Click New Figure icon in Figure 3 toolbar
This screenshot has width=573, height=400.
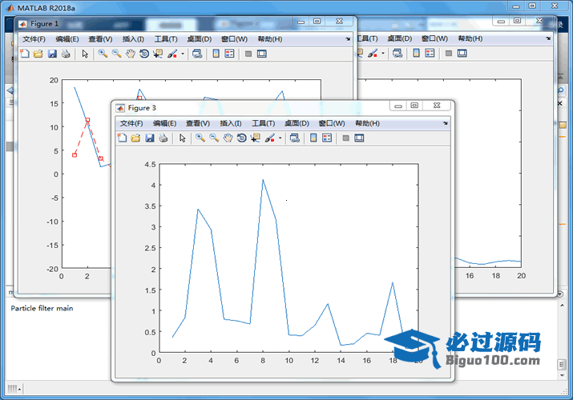coord(122,138)
